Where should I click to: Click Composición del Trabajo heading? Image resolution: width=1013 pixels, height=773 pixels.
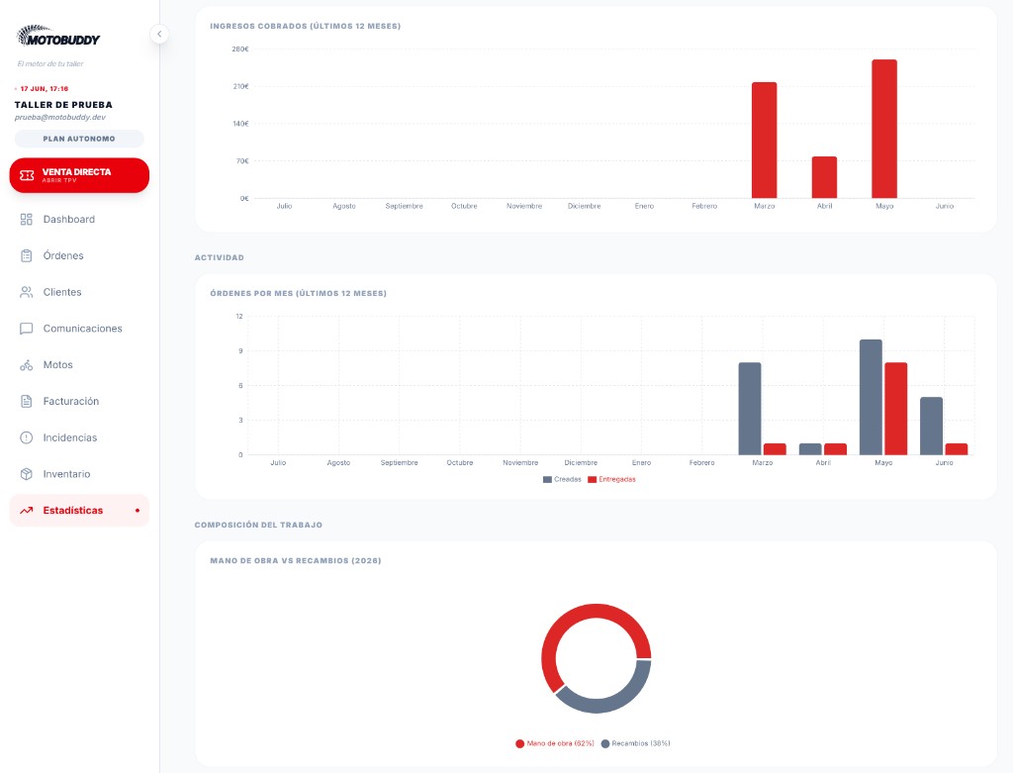click(x=258, y=525)
